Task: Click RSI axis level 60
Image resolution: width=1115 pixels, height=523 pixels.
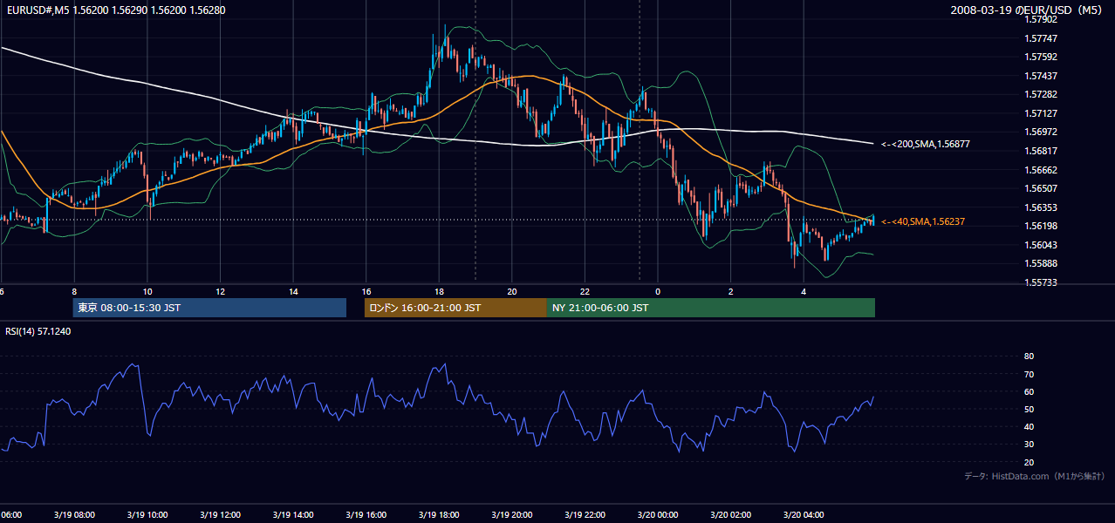Action: point(1029,392)
